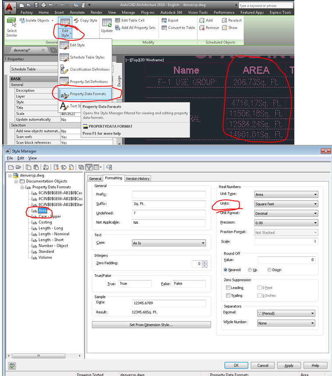Click New Drawing icon in Style Manager toolbar
The height and width of the screenshot is (376, 332).
[x=11, y=167]
